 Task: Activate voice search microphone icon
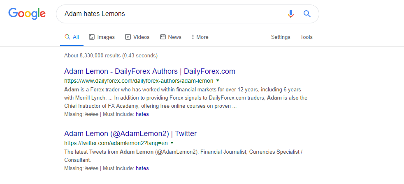coord(290,14)
